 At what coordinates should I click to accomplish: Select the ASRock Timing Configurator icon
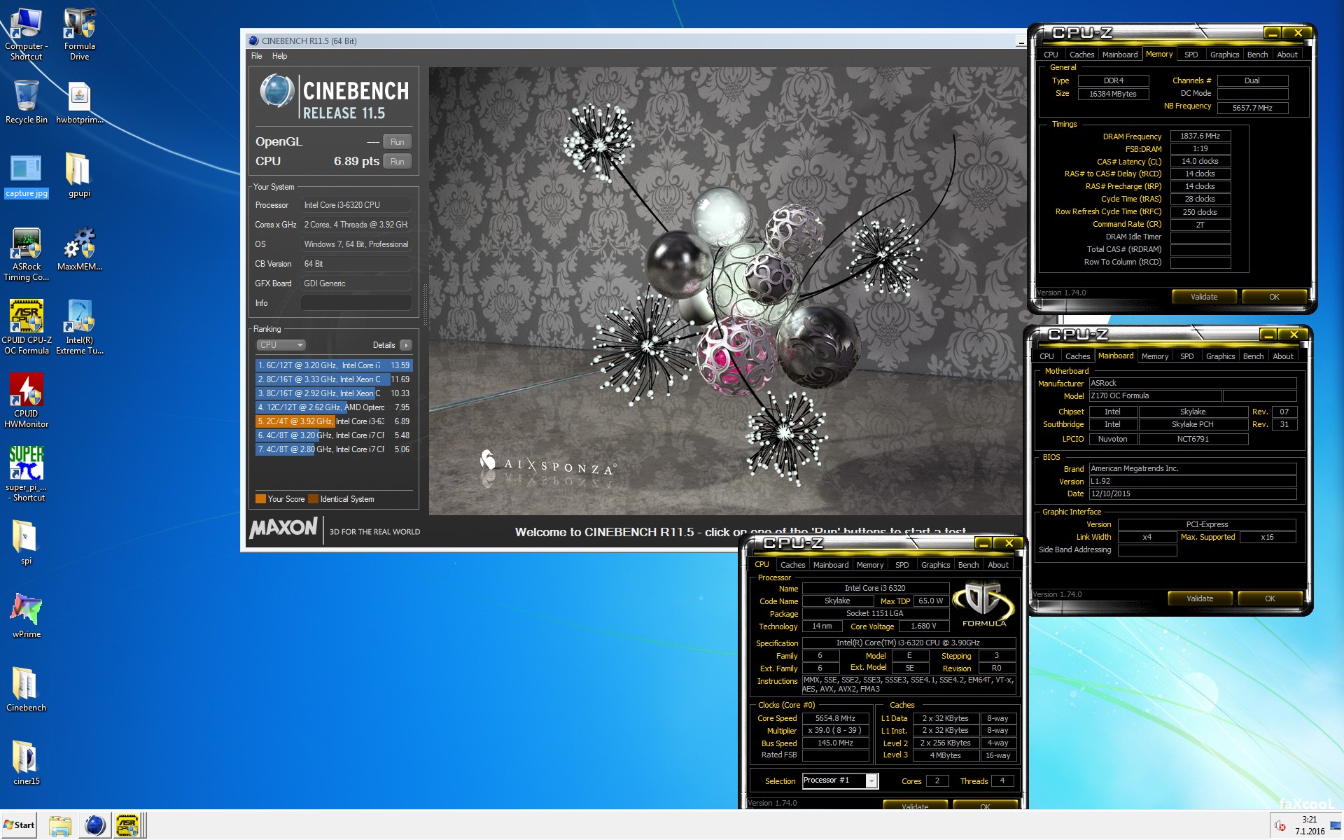coord(26,254)
